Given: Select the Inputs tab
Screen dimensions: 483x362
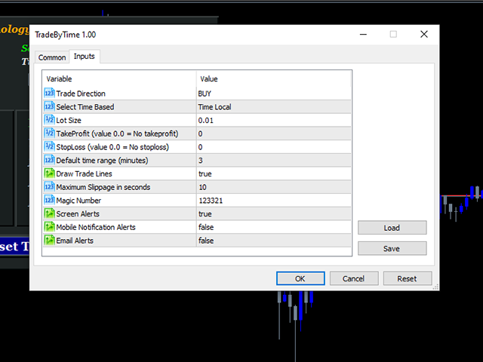Looking at the screenshot, I should click(x=84, y=57).
